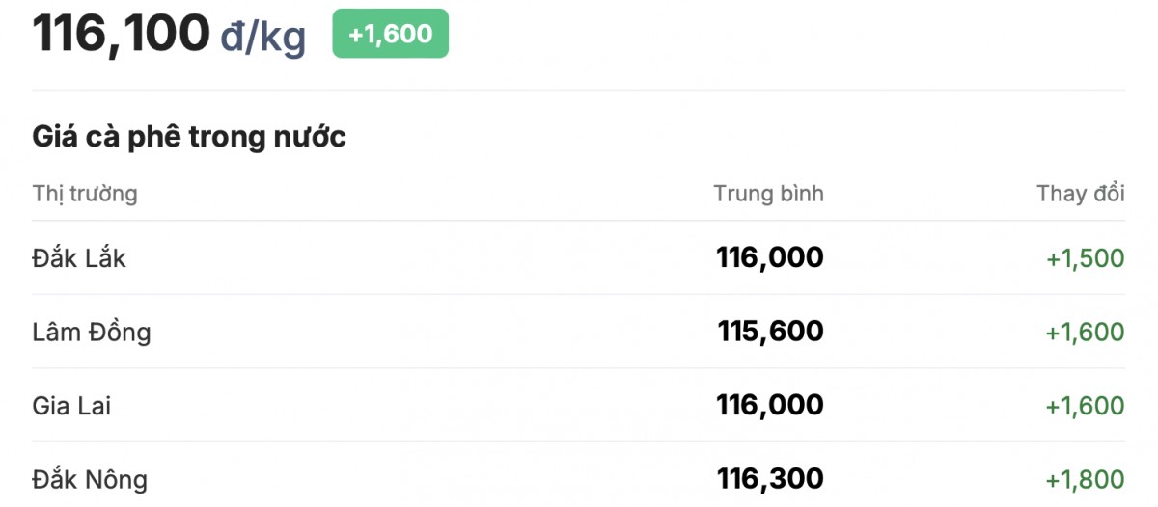
Task: Open the Đắk Nông market name
Action: (x=90, y=479)
